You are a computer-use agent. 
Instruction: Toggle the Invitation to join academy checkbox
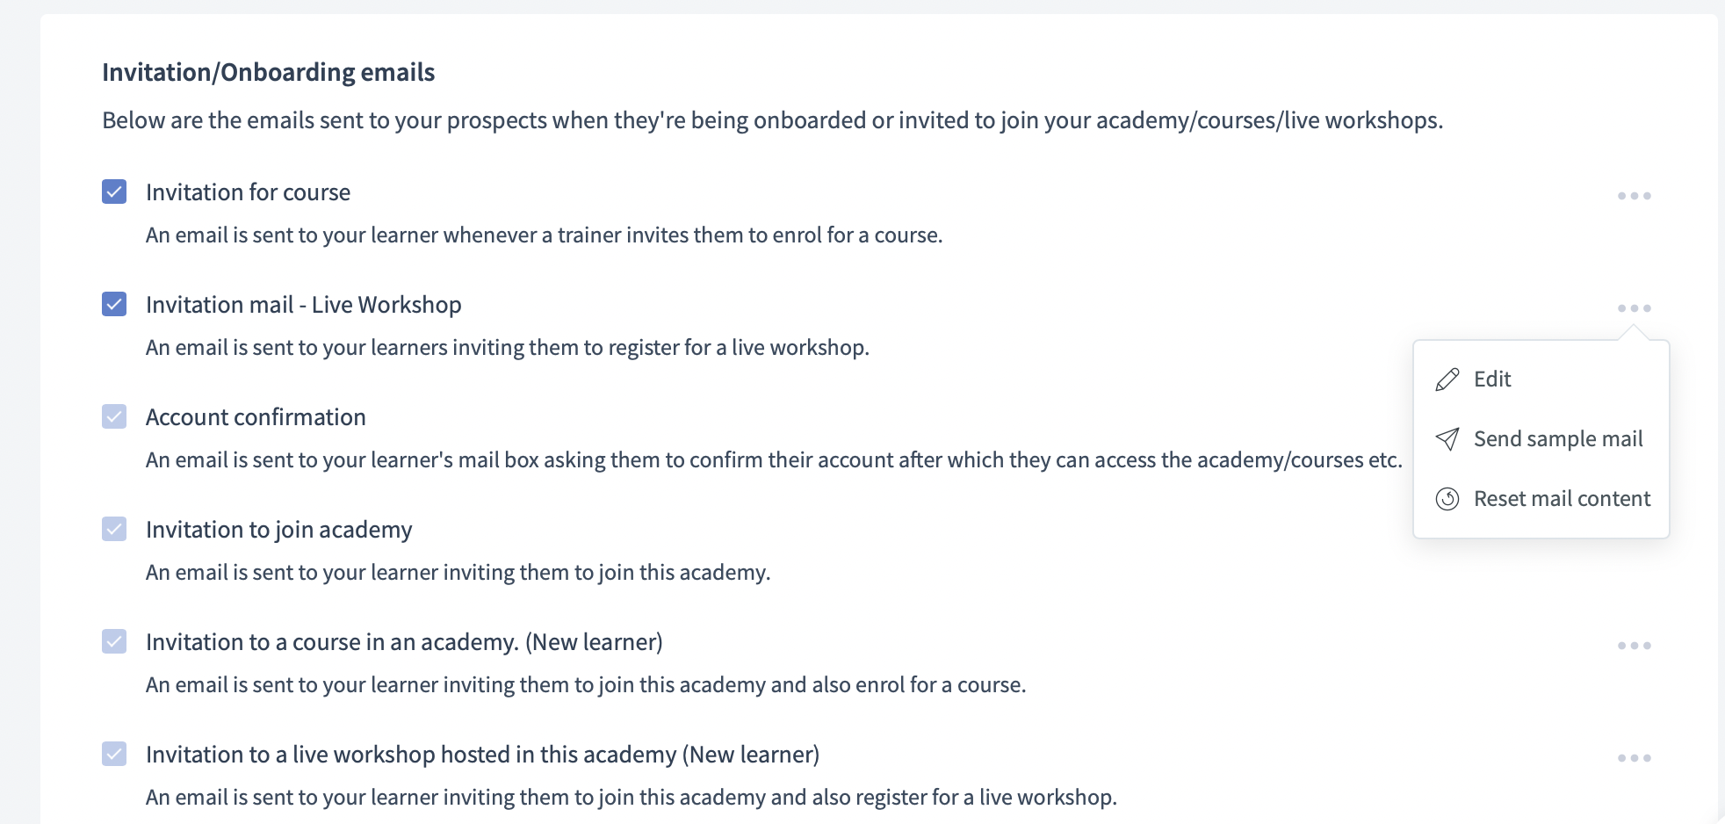pos(114,529)
